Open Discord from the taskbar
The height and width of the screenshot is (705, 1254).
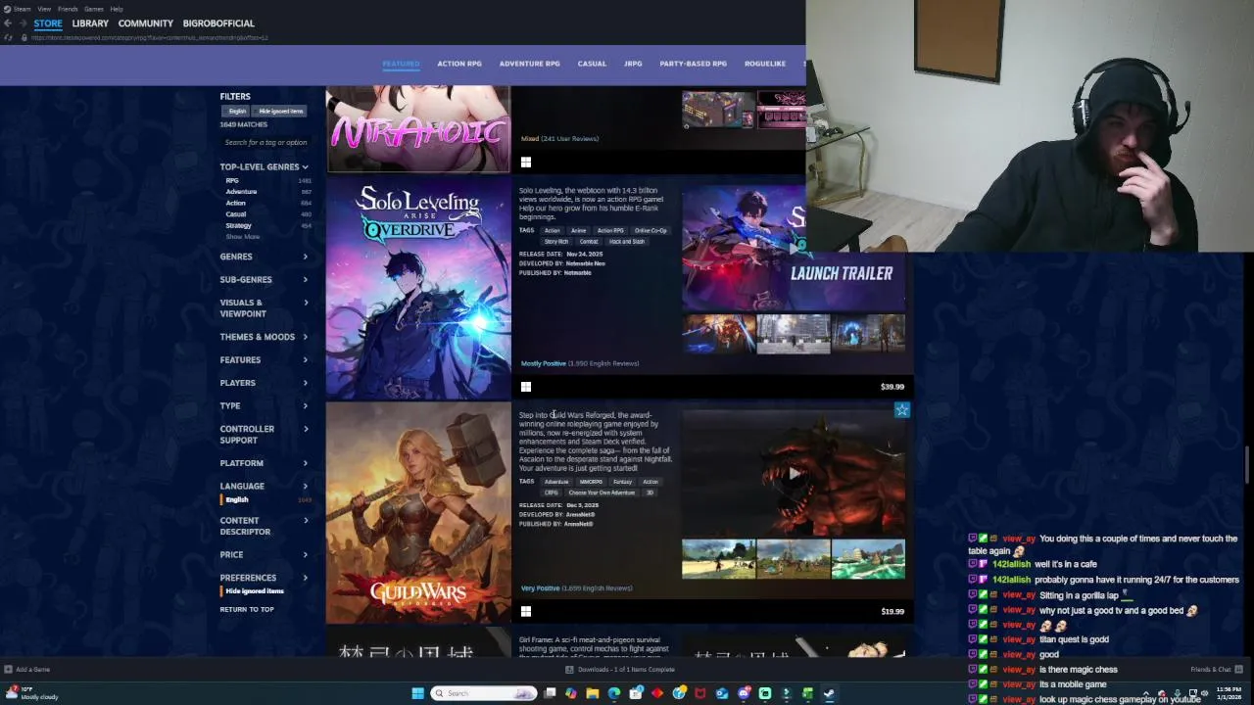click(x=744, y=693)
